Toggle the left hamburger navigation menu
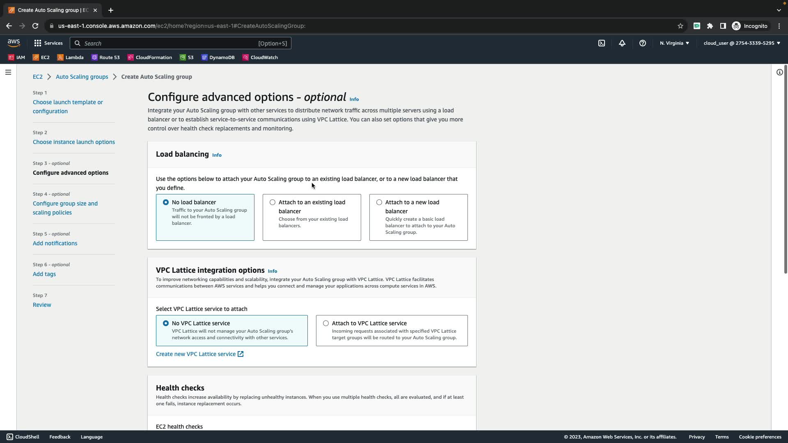The width and height of the screenshot is (788, 443). point(8,72)
